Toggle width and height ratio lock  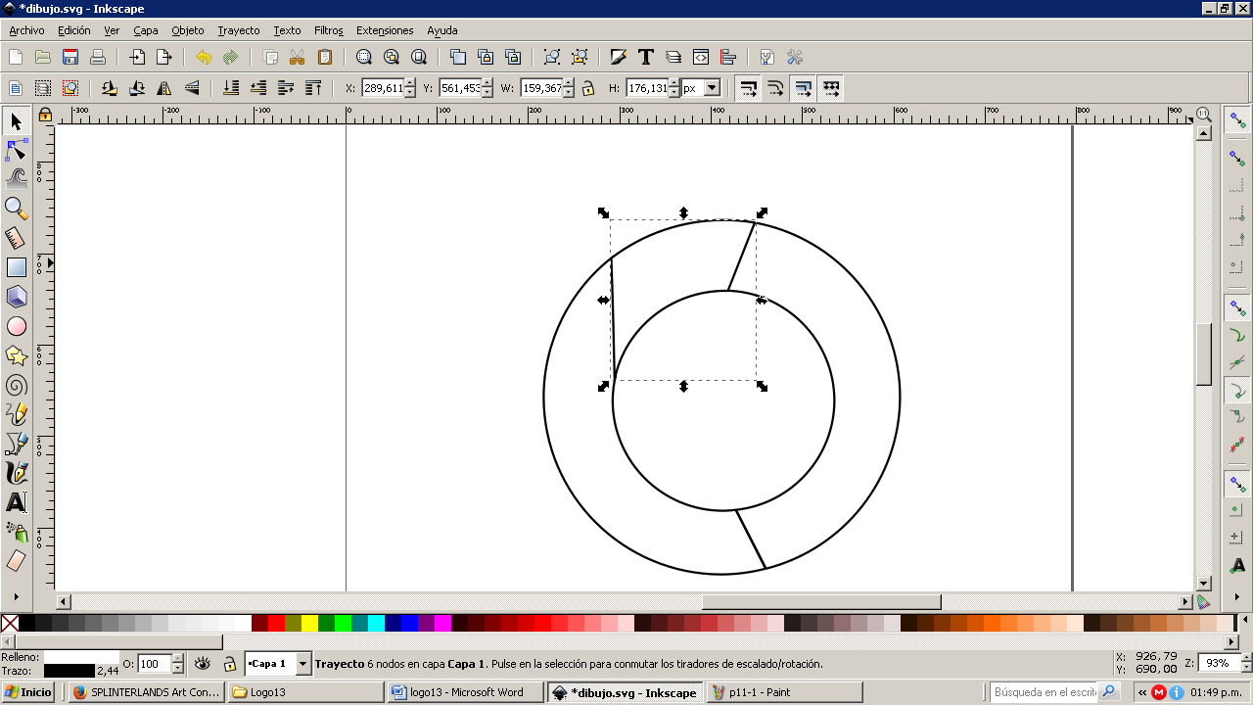pyautogui.click(x=588, y=88)
